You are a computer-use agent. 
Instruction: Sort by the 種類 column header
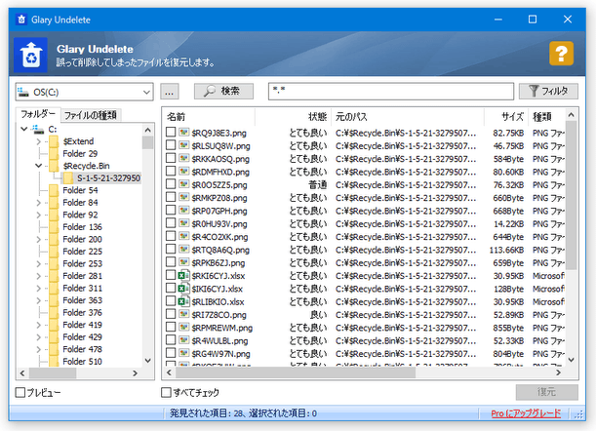click(546, 117)
